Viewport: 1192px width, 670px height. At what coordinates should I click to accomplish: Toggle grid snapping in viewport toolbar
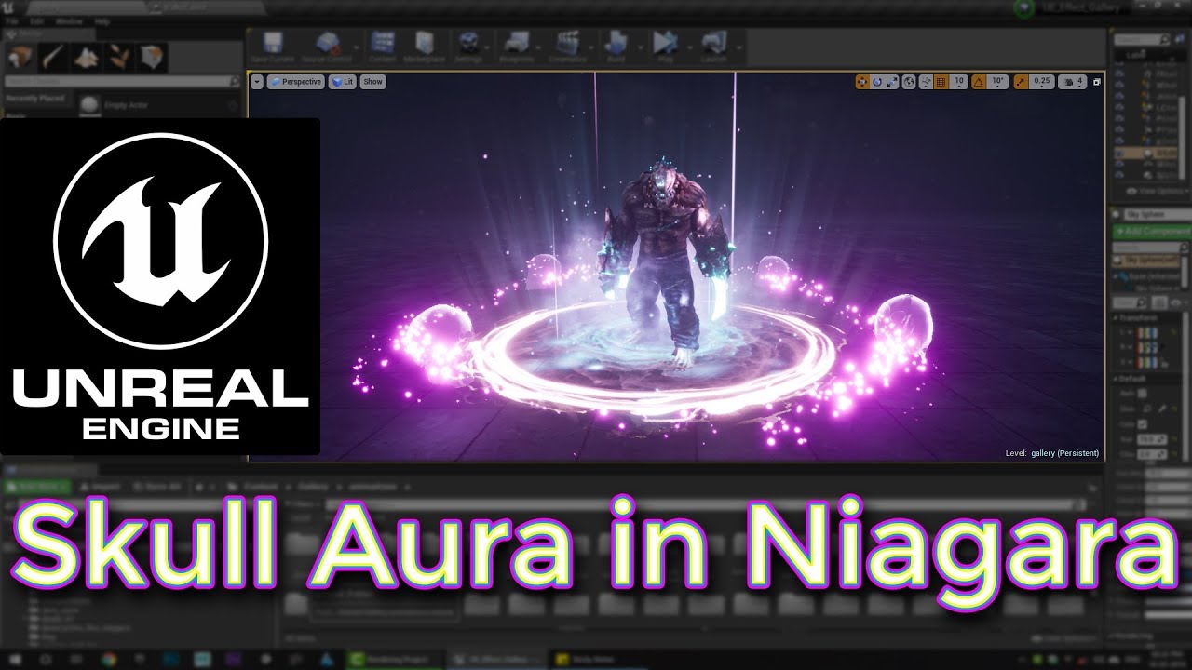coord(941,82)
